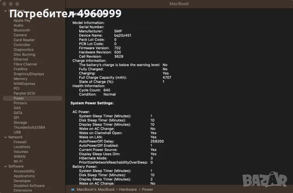
Task: Click the Firmware Version value "702"
Action: [117, 48]
